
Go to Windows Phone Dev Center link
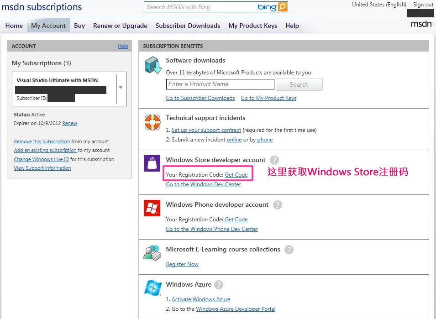[x=212, y=229]
